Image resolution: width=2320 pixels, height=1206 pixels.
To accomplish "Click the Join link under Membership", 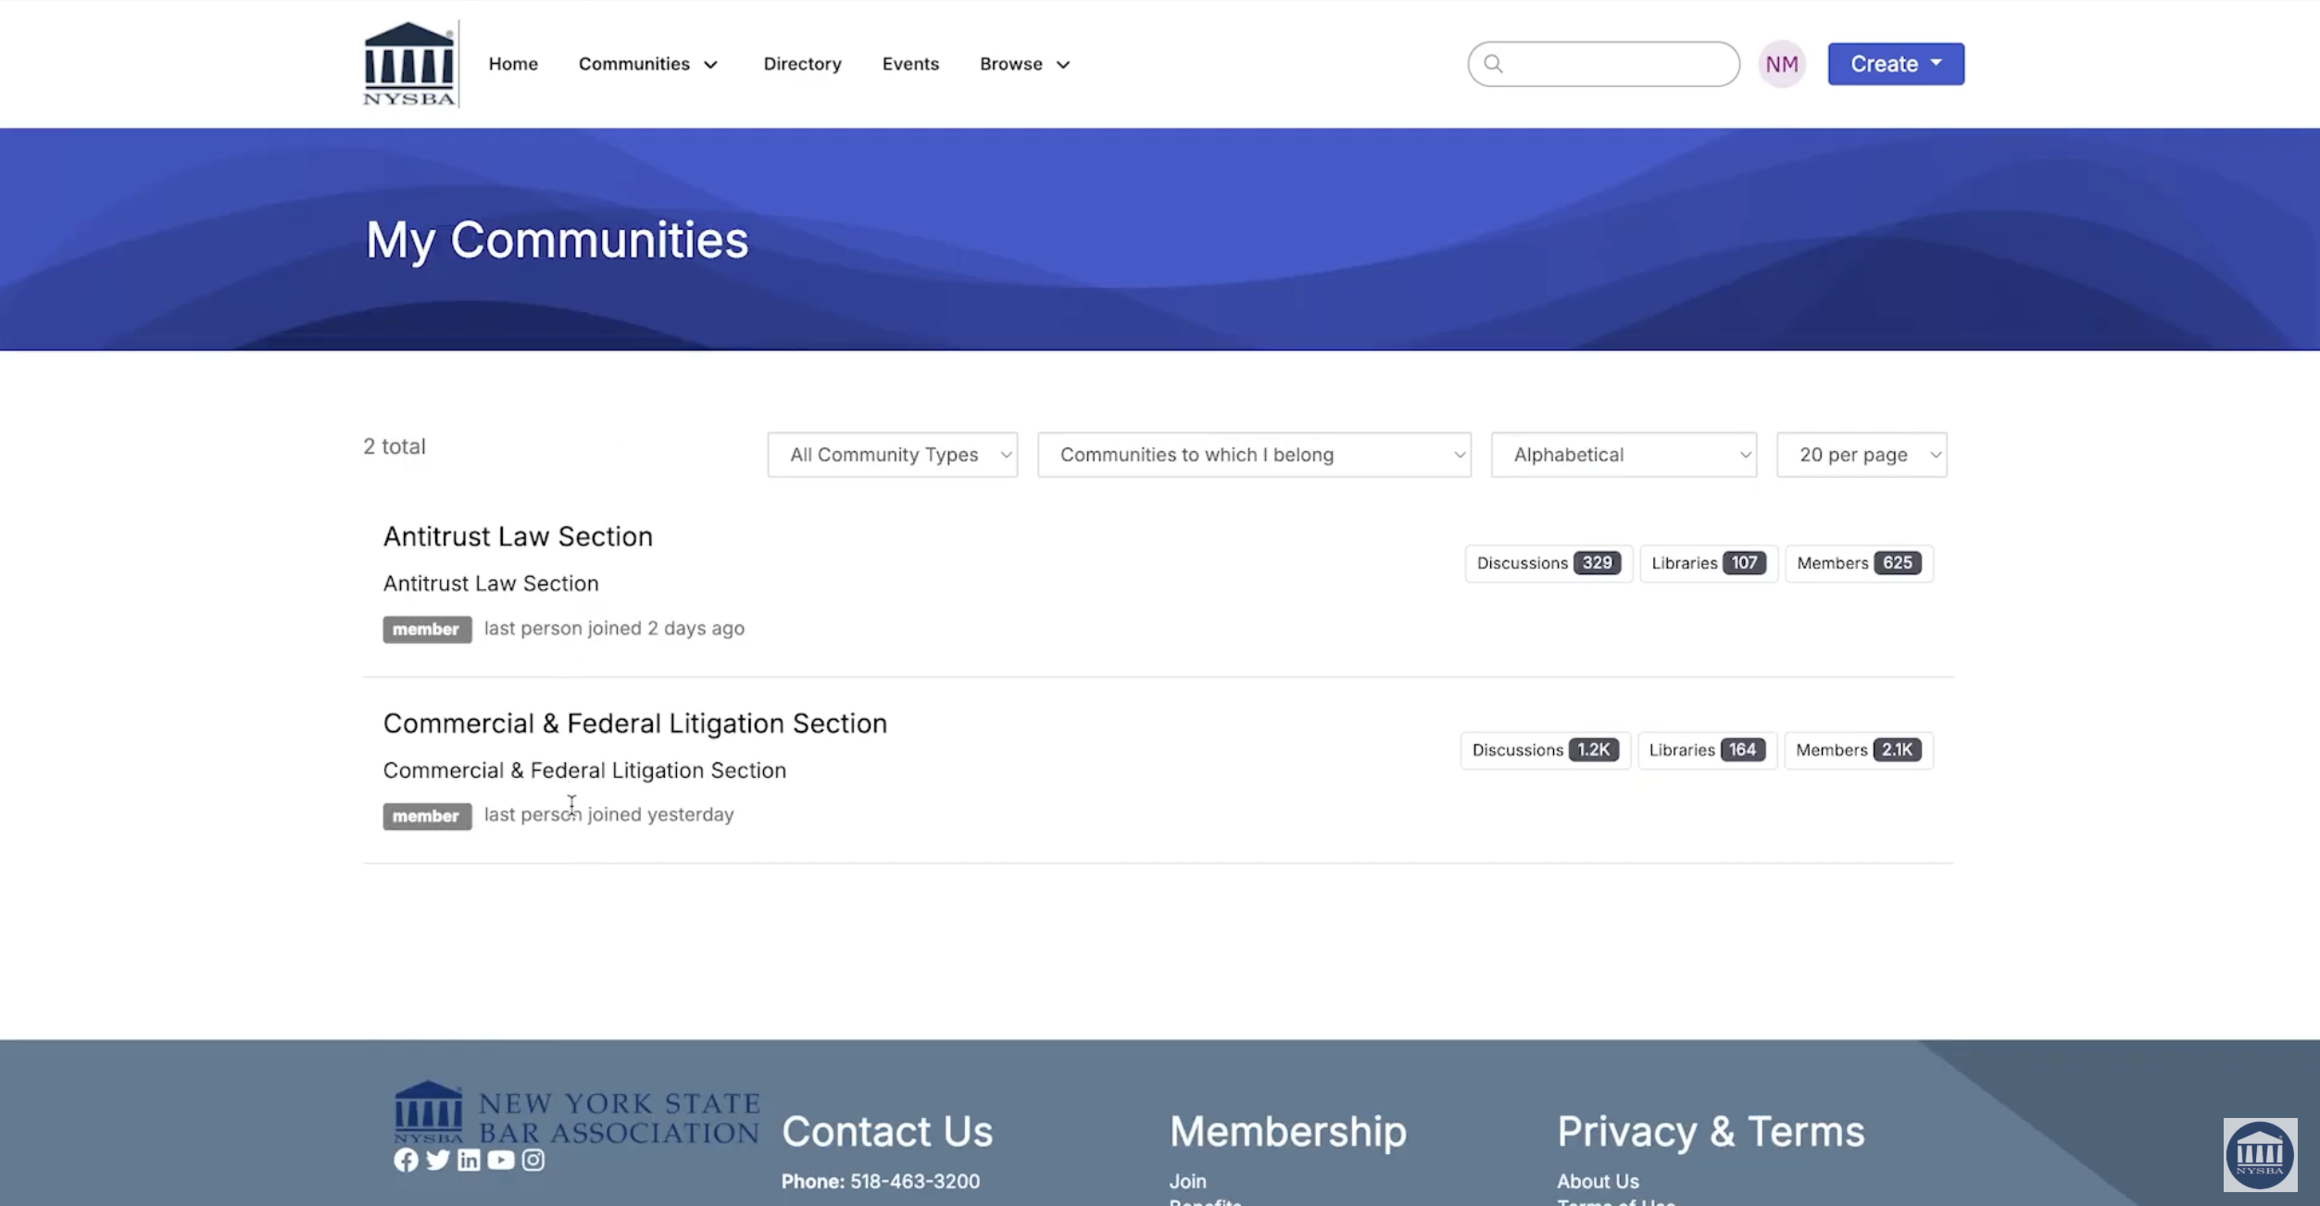I will (x=1187, y=1181).
